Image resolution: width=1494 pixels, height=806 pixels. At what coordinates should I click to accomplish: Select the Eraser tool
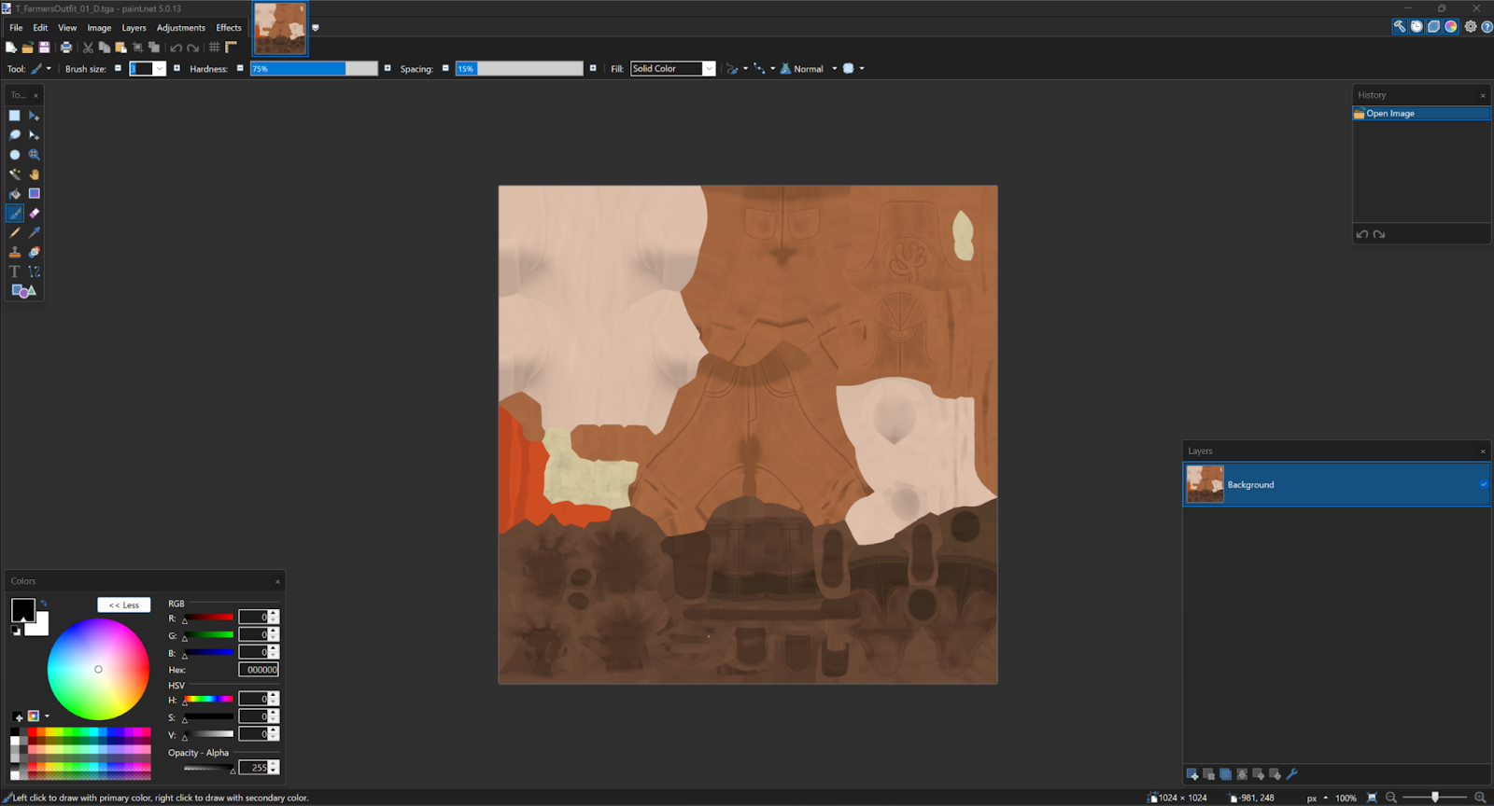35,214
